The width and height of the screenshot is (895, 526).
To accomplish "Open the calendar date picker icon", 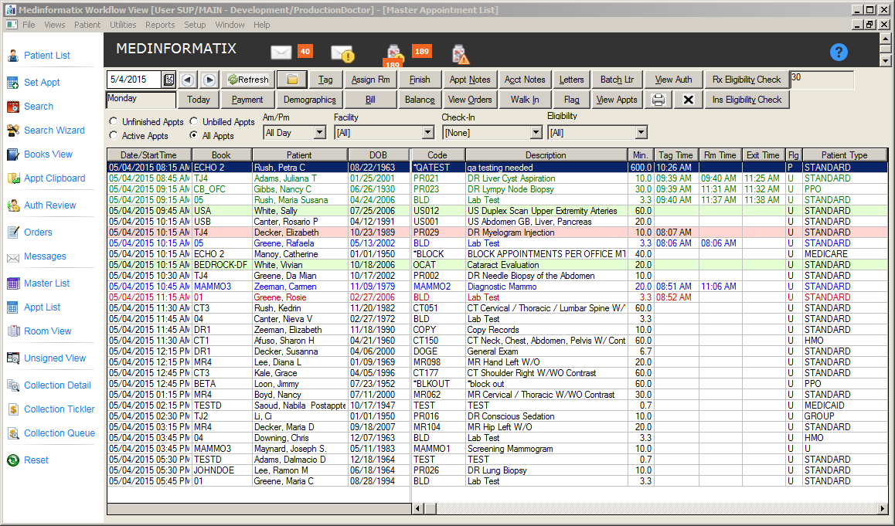I will [x=169, y=80].
